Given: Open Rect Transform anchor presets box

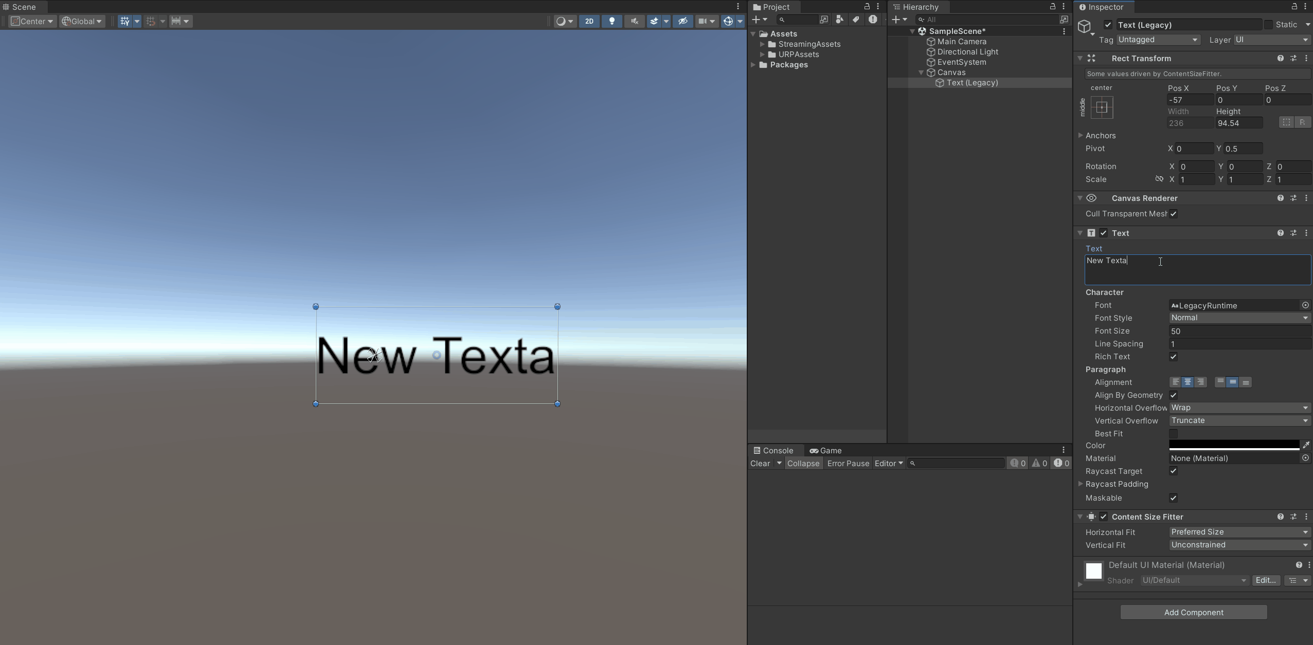Looking at the screenshot, I should [1102, 107].
